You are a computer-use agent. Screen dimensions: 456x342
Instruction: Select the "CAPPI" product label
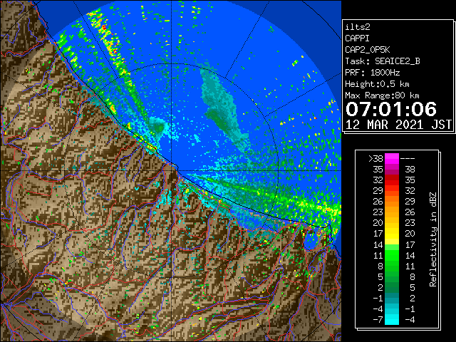pos(357,38)
